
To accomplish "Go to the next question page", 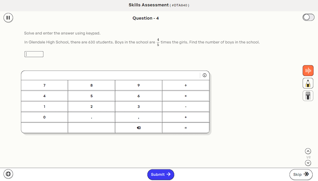I will [308, 163].
